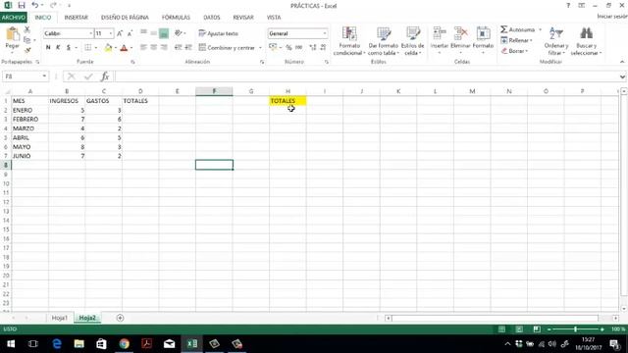This screenshot has width=628, height=353.
Task: Click the decrease indent icon
Action: [178, 48]
